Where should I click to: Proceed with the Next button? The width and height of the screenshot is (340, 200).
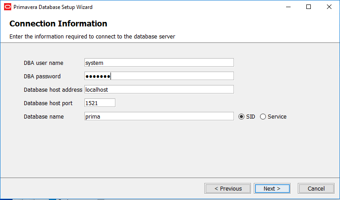pos(272,188)
